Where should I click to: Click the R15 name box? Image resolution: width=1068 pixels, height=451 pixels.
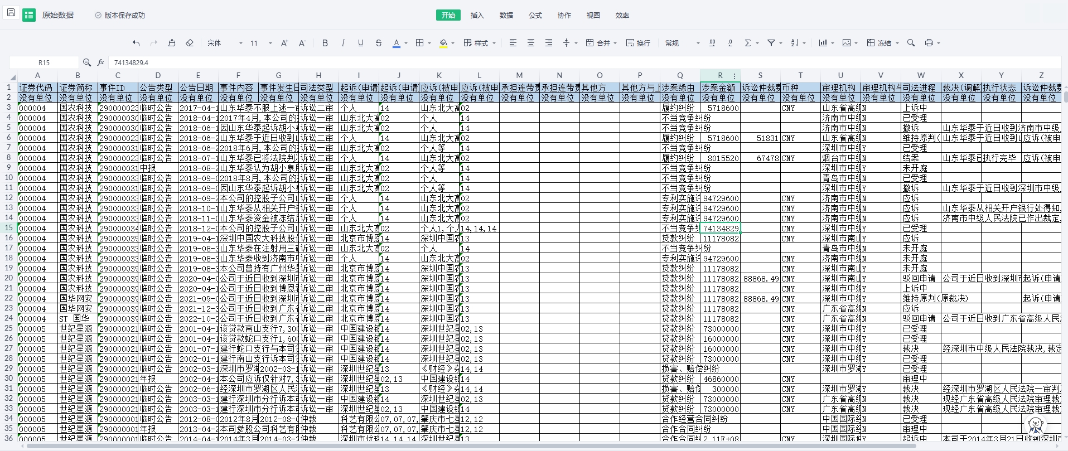pos(44,62)
